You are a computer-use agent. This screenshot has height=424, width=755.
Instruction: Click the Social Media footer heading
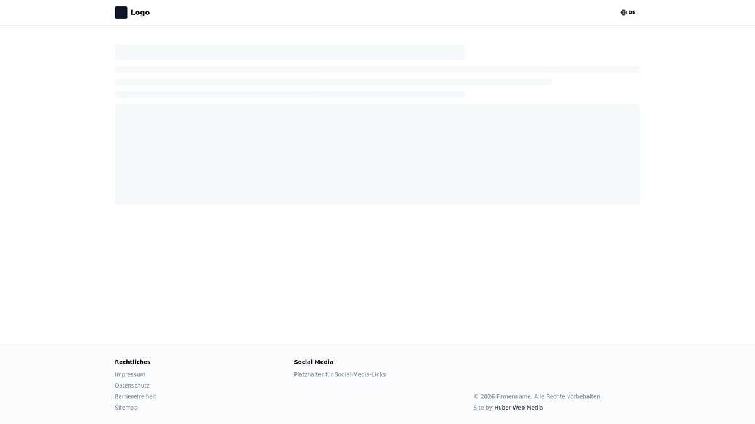(x=313, y=362)
